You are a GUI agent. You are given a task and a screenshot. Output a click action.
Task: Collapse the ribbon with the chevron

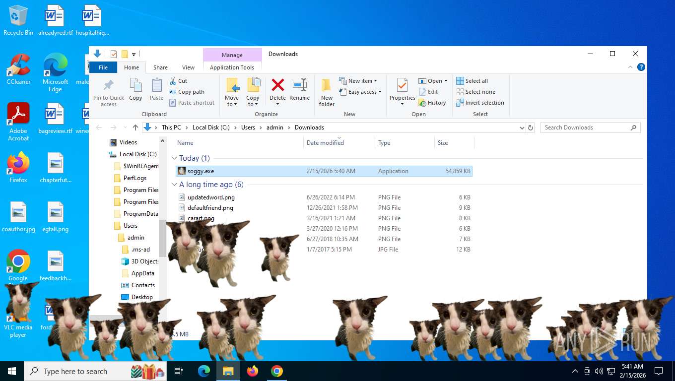tap(630, 67)
